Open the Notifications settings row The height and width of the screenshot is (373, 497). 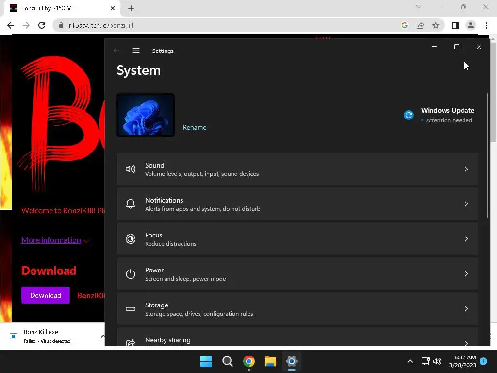pos(298,204)
